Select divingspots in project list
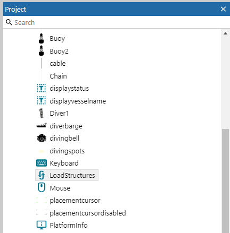230x233 pixels. coord(67,151)
